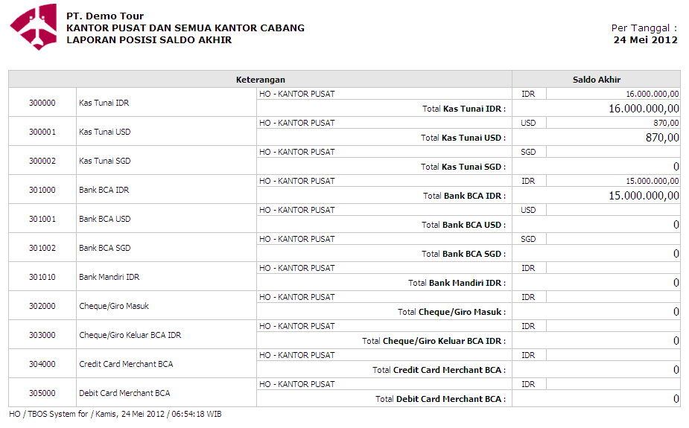Click the Saldo Akhir column header
The image size is (689, 428).
point(596,80)
